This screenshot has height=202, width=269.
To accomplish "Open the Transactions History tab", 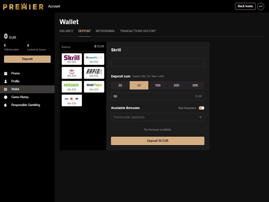I will pos(138,31).
